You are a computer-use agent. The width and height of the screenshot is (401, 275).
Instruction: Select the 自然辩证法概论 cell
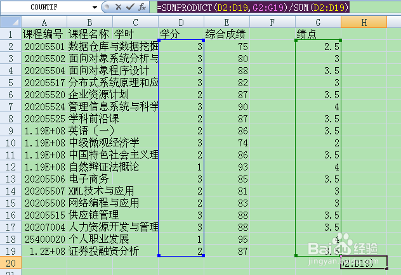click(89, 167)
